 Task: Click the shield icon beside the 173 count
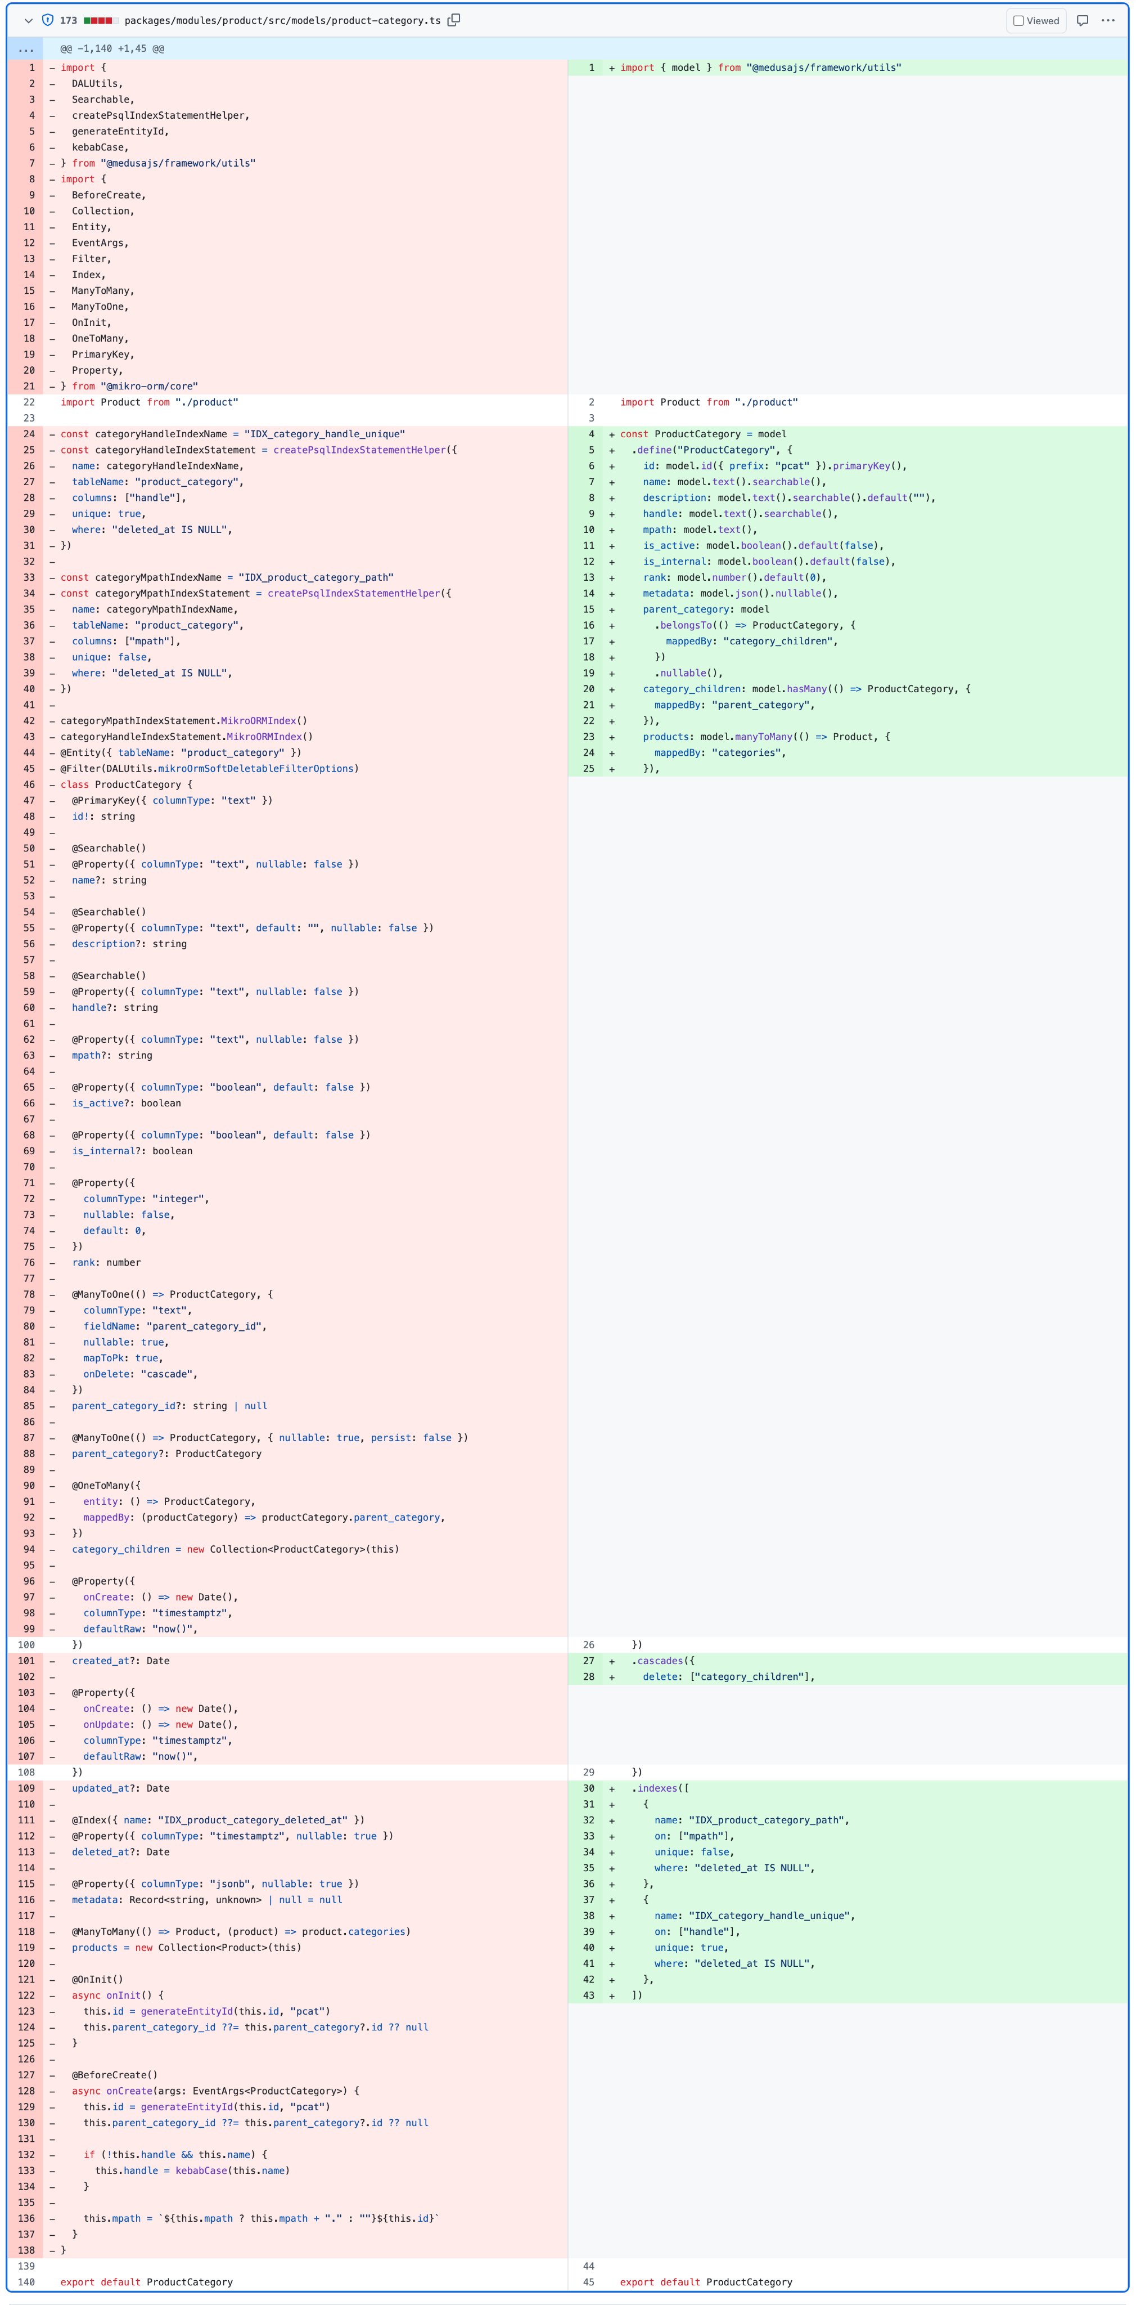tap(48, 20)
